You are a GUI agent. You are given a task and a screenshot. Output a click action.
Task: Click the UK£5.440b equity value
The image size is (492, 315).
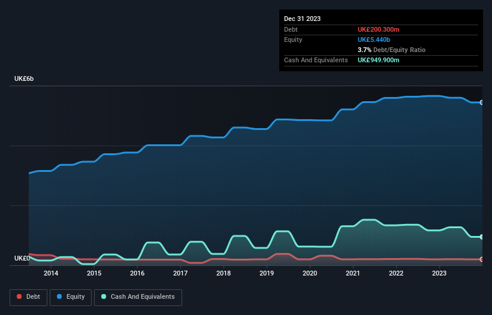374,40
